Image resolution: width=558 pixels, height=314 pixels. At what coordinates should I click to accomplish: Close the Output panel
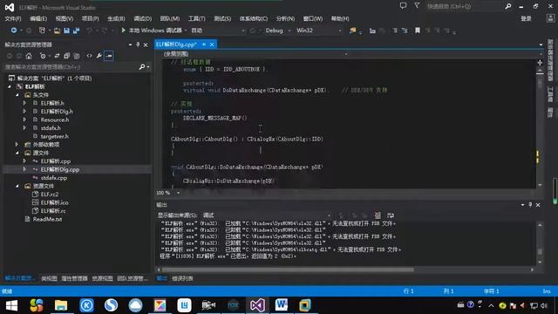(538, 205)
